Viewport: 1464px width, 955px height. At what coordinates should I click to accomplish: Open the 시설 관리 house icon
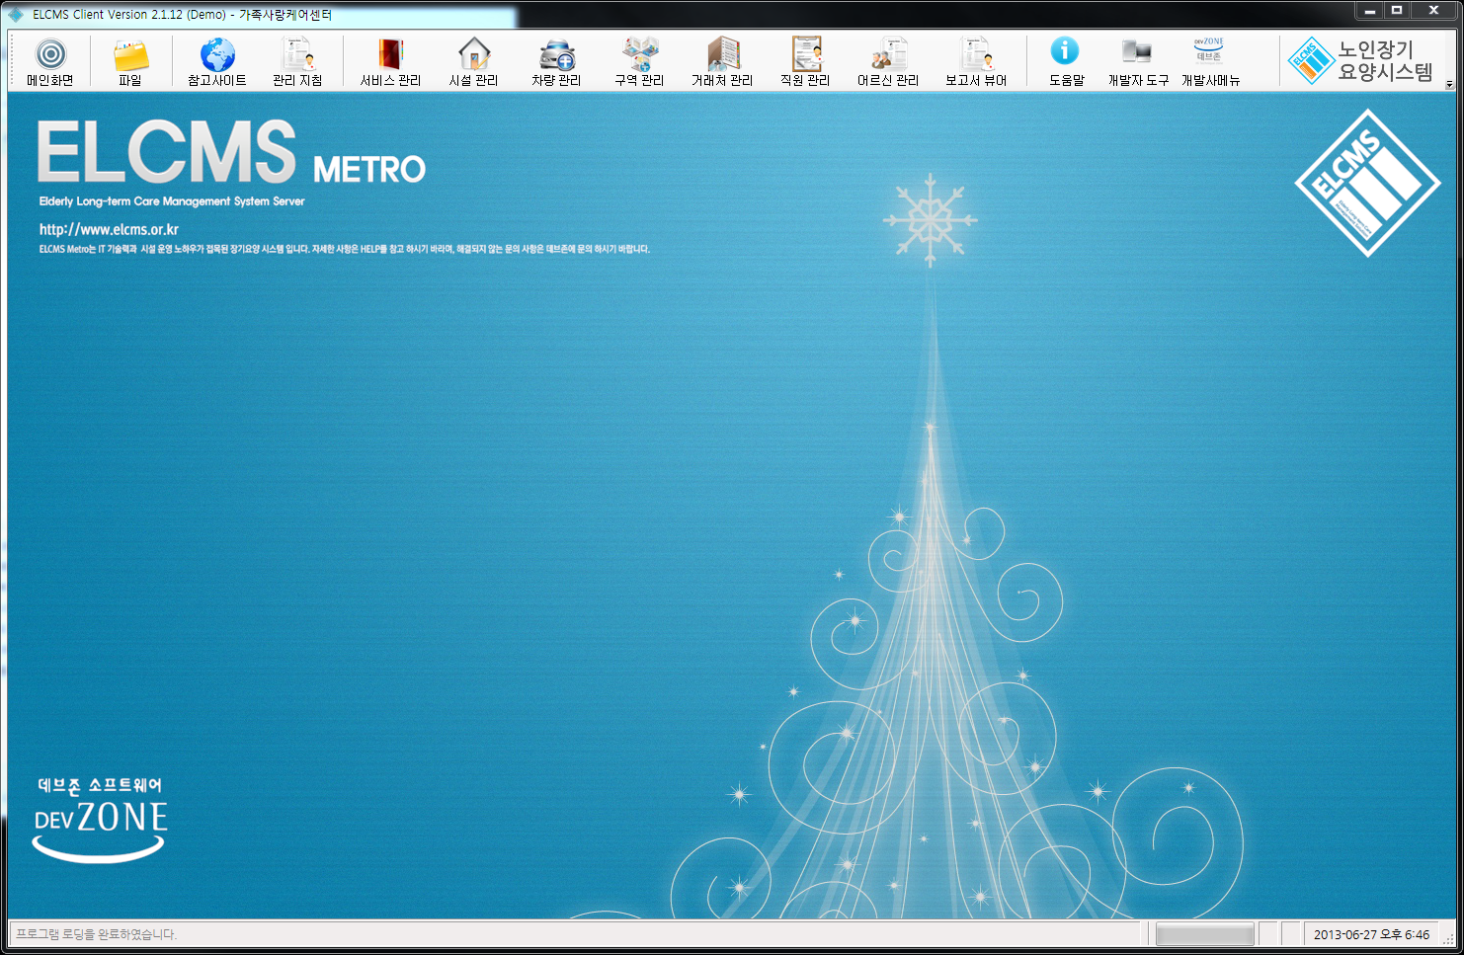click(474, 62)
